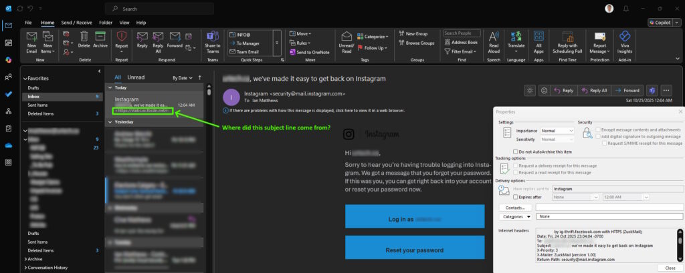Click the Search box in title bar
The image size is (685, 273).
[159, 9]
